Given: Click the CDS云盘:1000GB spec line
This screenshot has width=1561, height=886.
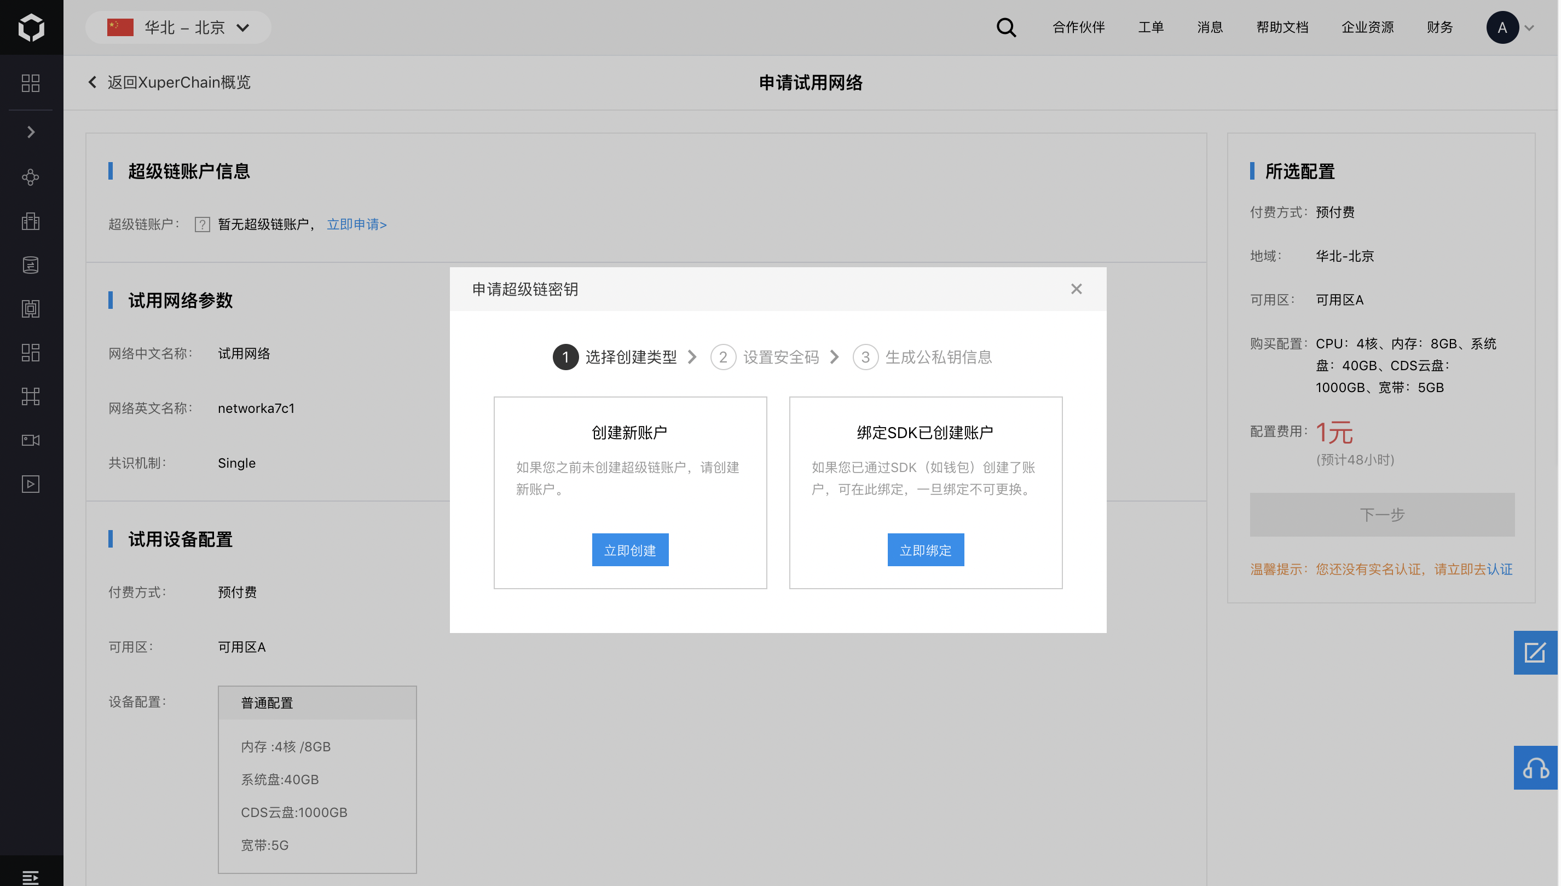Looking at the screenshot, I should (294, 813).
